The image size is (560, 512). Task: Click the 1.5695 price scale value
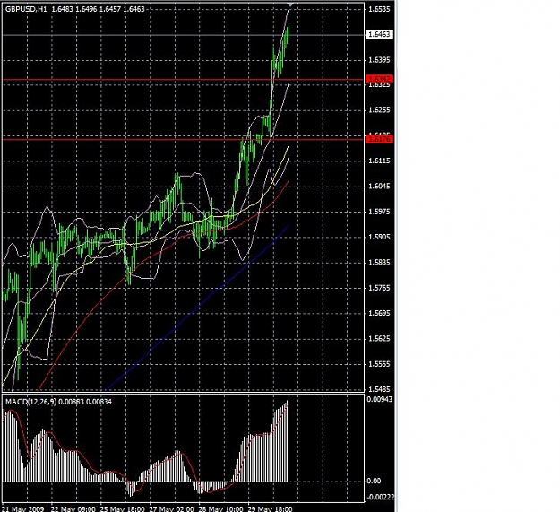click(379, 313)
